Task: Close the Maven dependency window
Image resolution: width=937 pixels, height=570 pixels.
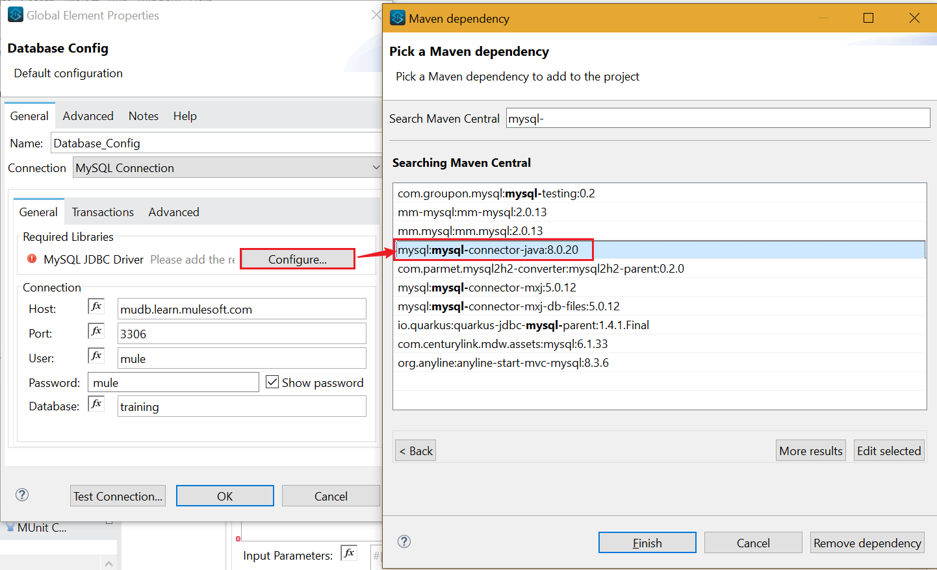Action: pos(914,18)
